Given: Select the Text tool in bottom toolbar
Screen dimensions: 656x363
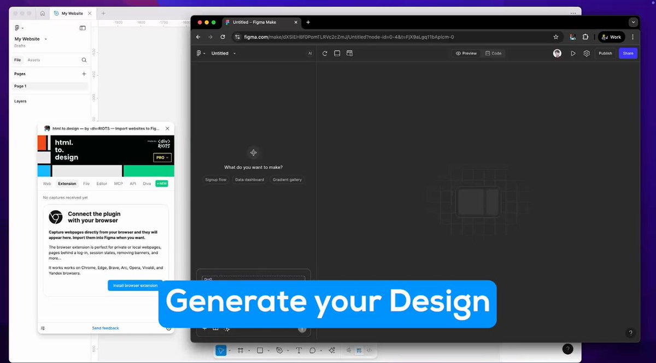Looking at the screenshot, I should (298, 350).
